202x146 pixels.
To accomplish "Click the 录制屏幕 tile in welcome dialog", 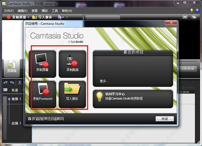I will [x=42, y=64].
